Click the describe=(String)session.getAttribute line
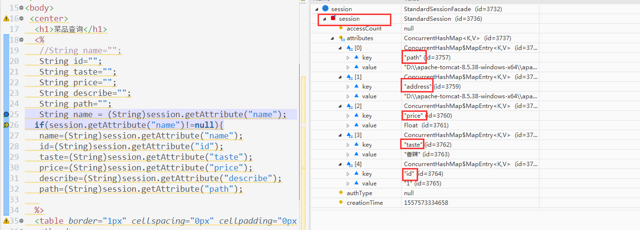 pyautogui.click(x=160, y=178)
